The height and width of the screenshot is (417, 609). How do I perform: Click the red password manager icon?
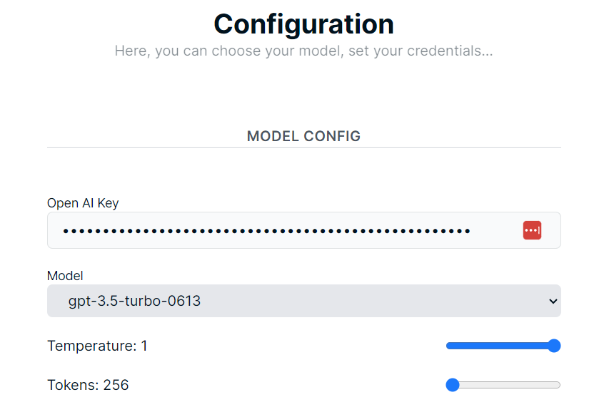coord(532,230)
